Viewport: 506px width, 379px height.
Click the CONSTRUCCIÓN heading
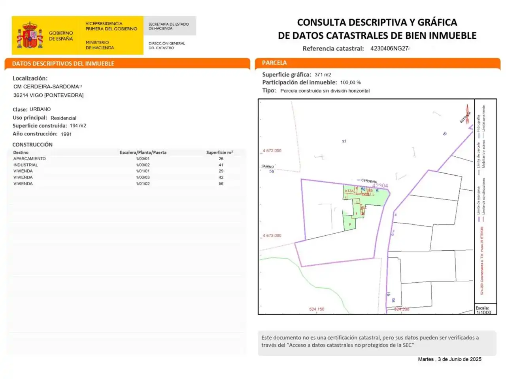32,144
